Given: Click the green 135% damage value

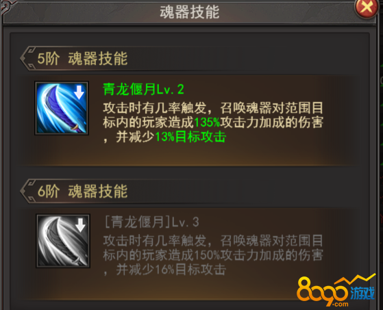Looking at the screenshot, I should [207, 122].
